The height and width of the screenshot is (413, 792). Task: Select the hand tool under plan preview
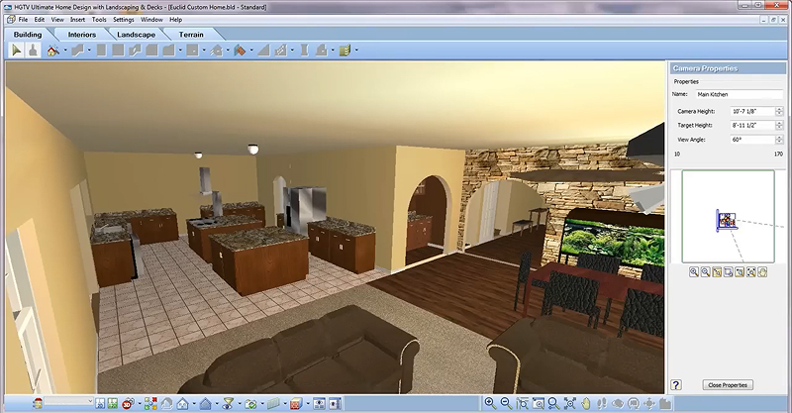[762, 272]
